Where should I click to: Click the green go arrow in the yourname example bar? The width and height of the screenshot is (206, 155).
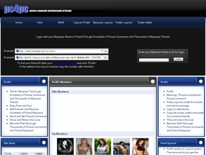pos(106,51)
